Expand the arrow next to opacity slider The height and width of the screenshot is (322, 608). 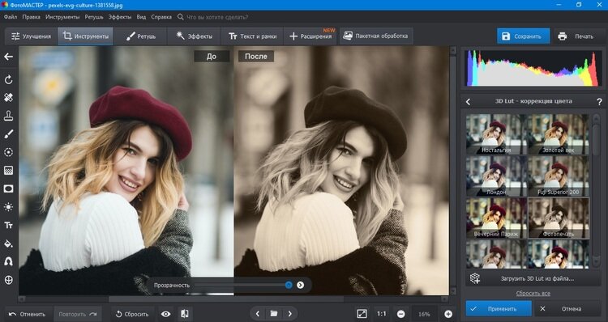tap(300, 285)
